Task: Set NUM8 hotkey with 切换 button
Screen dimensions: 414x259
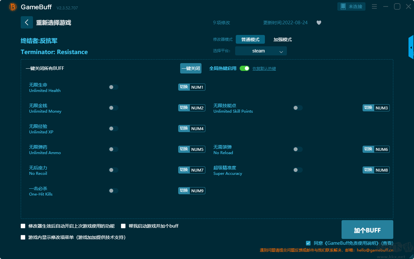Action: [376, 170]
